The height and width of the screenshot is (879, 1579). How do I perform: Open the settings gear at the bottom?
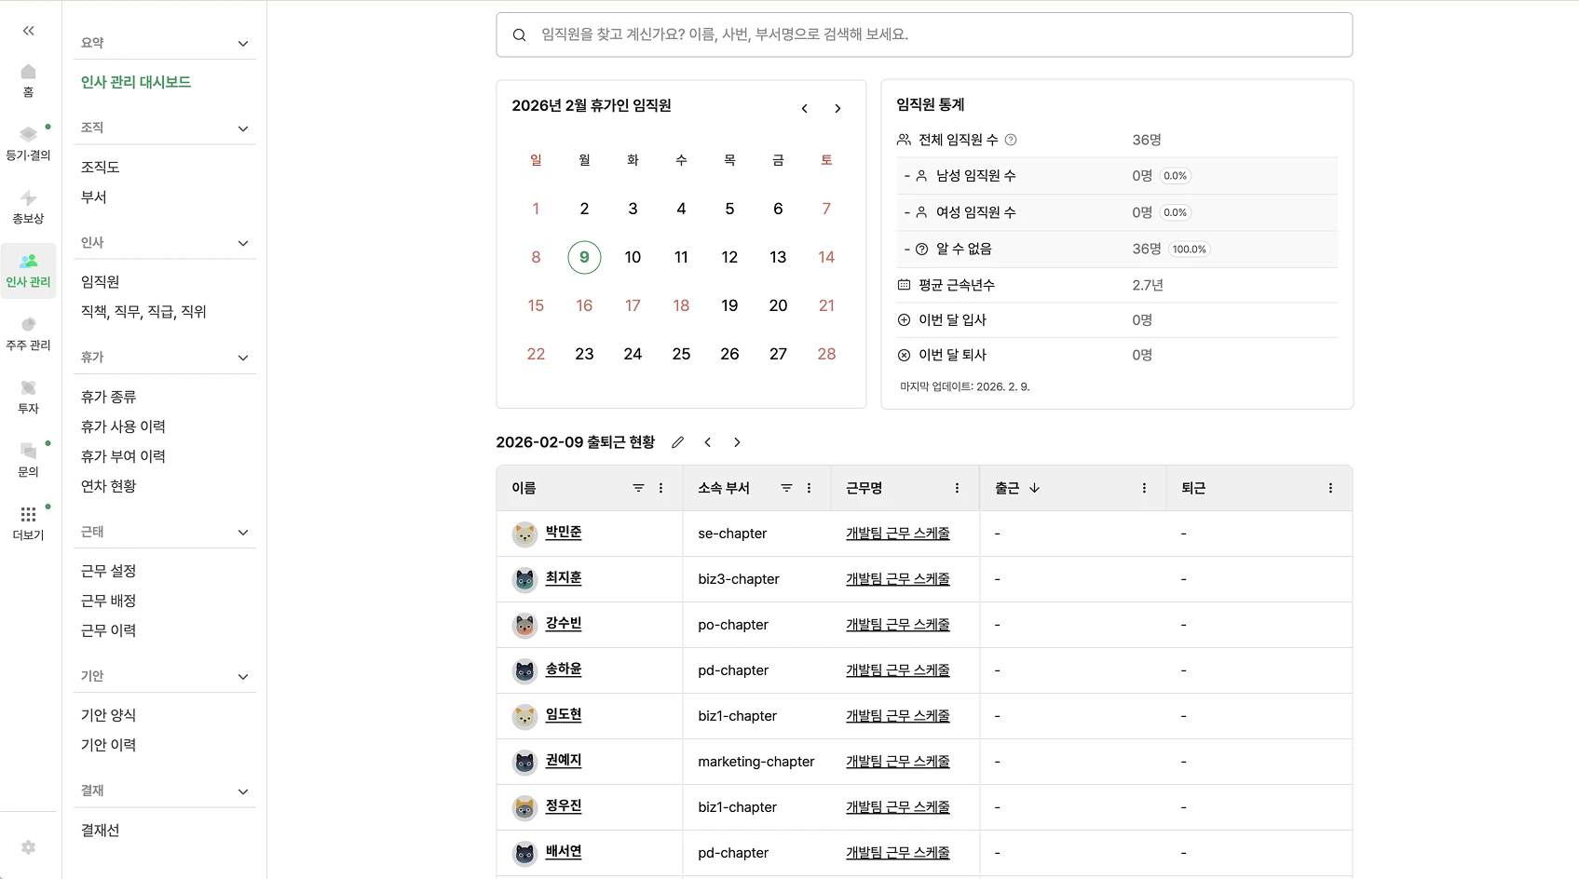click(28, 847)
